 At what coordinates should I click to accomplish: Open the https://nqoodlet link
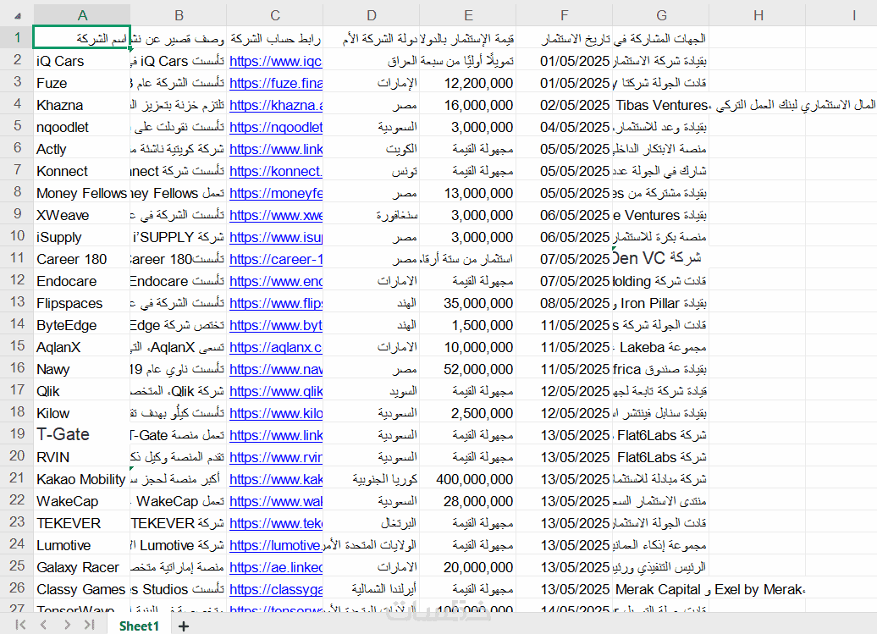276,128
